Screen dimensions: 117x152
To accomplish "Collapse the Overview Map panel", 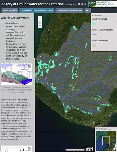I will click(x=97, y=129).
